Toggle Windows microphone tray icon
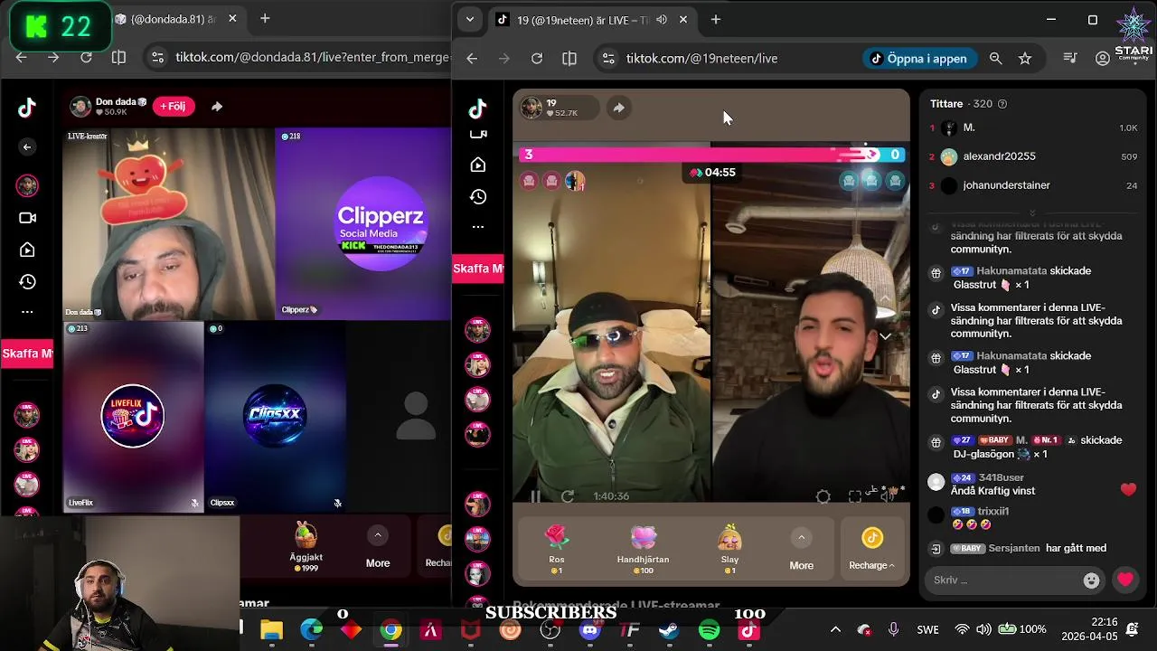Viewport: 1157px width, 651px height. click(x=893, y=629)
